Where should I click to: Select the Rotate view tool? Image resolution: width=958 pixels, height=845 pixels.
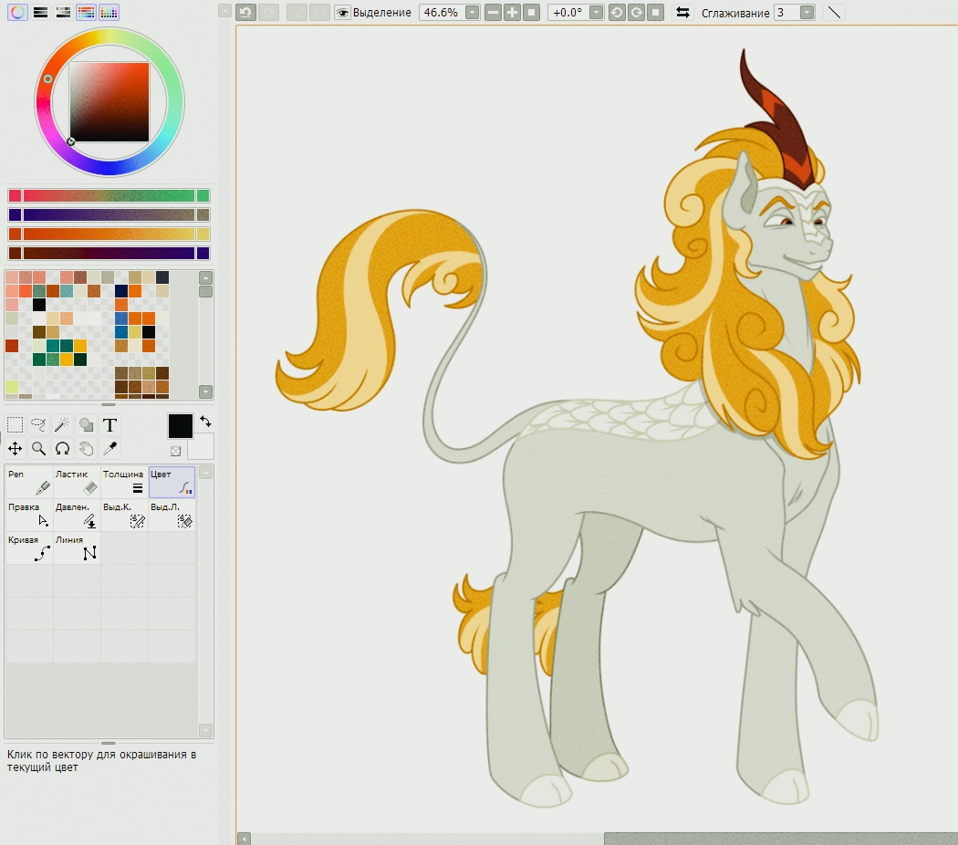62,448
